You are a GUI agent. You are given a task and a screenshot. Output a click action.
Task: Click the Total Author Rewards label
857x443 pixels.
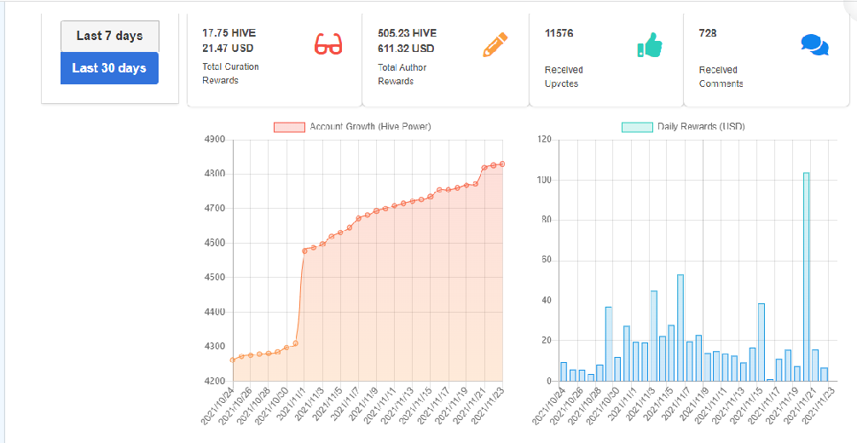tap(402, 74)
